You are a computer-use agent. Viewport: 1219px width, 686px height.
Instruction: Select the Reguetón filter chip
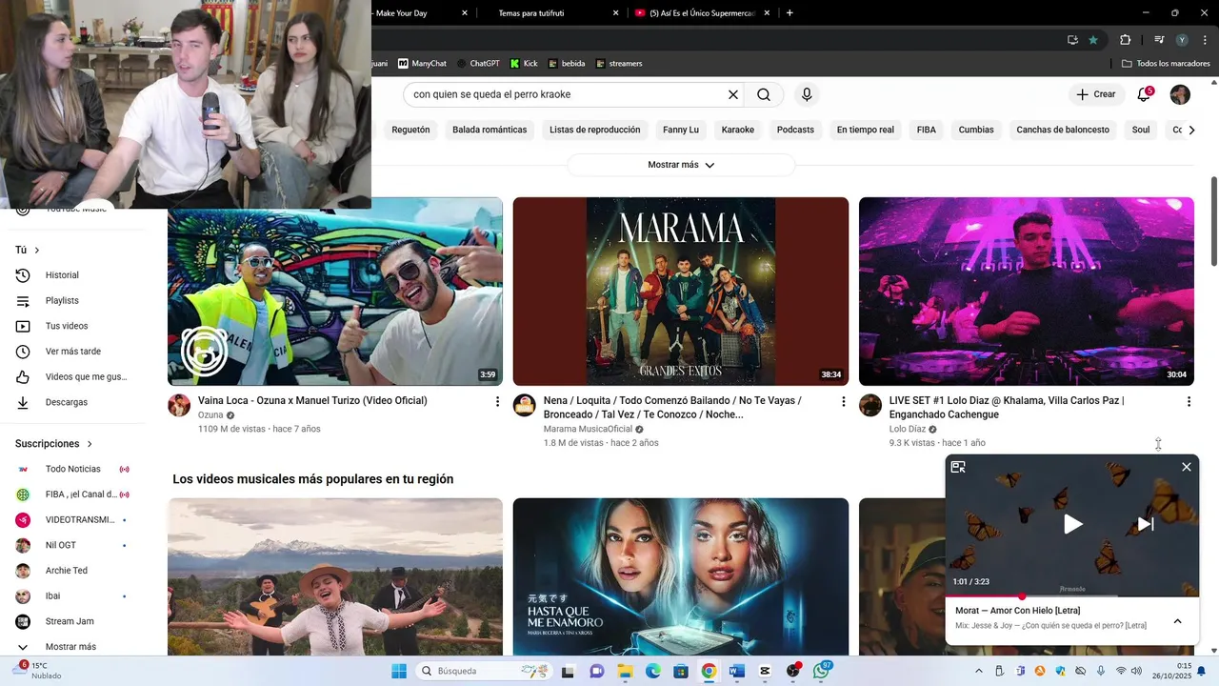click(x=410, y=130)
